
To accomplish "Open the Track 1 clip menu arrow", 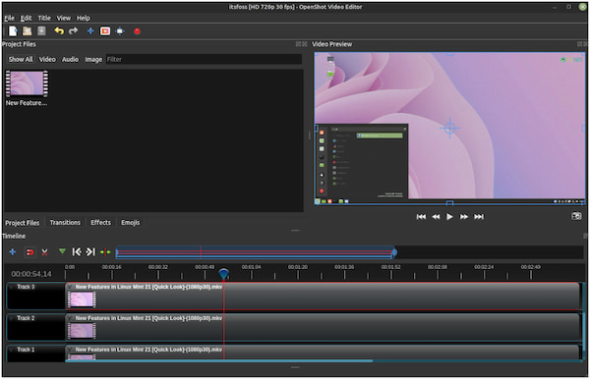I will pyautogui.click(x=70, y=350).
